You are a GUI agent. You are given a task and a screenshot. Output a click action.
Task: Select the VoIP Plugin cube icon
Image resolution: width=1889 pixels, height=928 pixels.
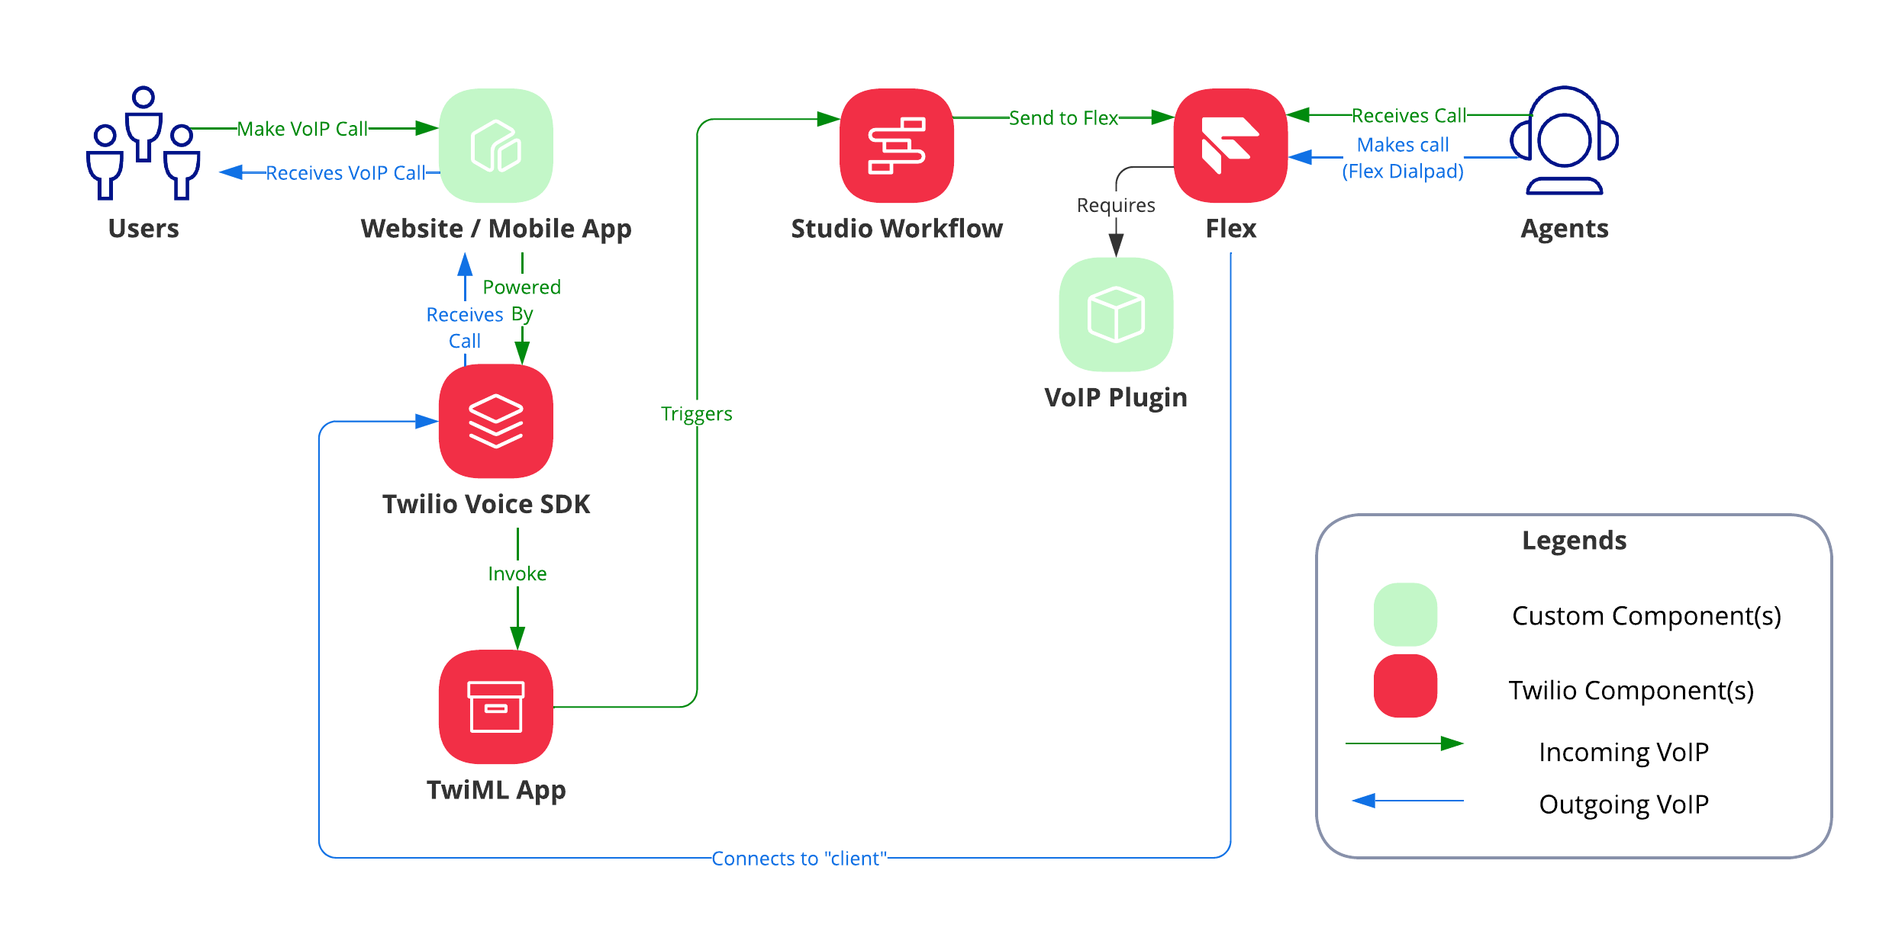pos(1117,314)
